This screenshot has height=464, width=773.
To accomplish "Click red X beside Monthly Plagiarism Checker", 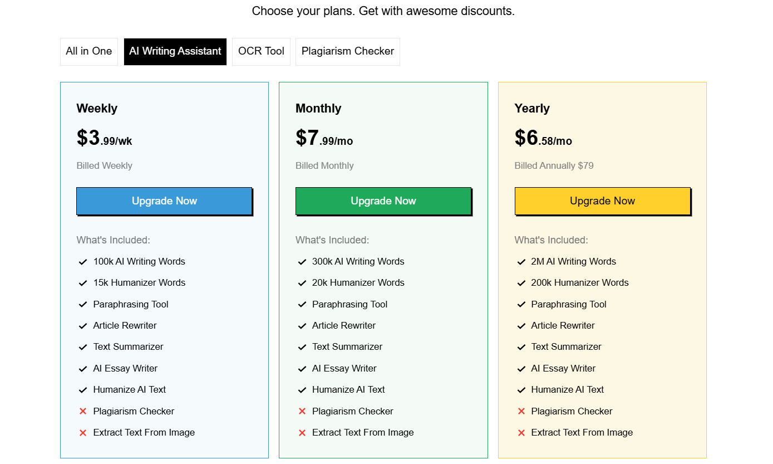I will pyautogui.click(x=302, y=411).
